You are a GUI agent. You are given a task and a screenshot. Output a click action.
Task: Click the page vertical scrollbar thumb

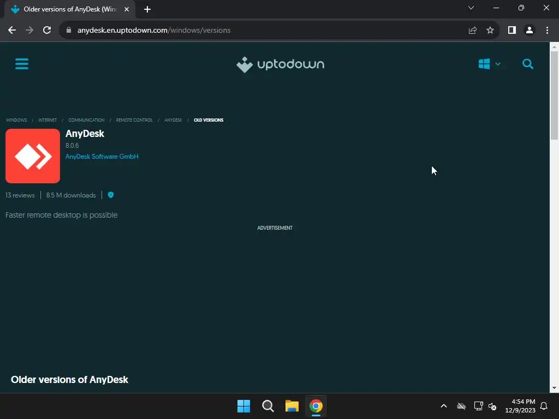pyautogui.click(x=554, y=95)
